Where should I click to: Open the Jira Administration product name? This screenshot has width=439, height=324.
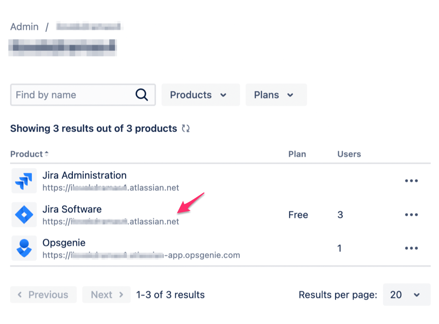click(84, 175)
